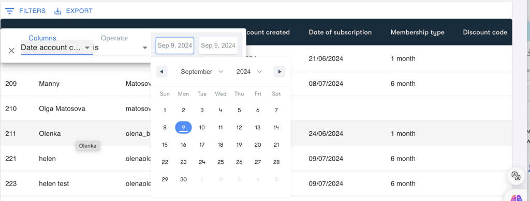Open the September month dropdown
530x201 pixels.
(x=202, y=71)
